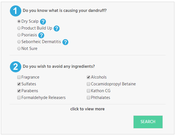Uncheck the Sulfates checkbox
This screenshot has height=137, width=175.
[x=19, y=84]
